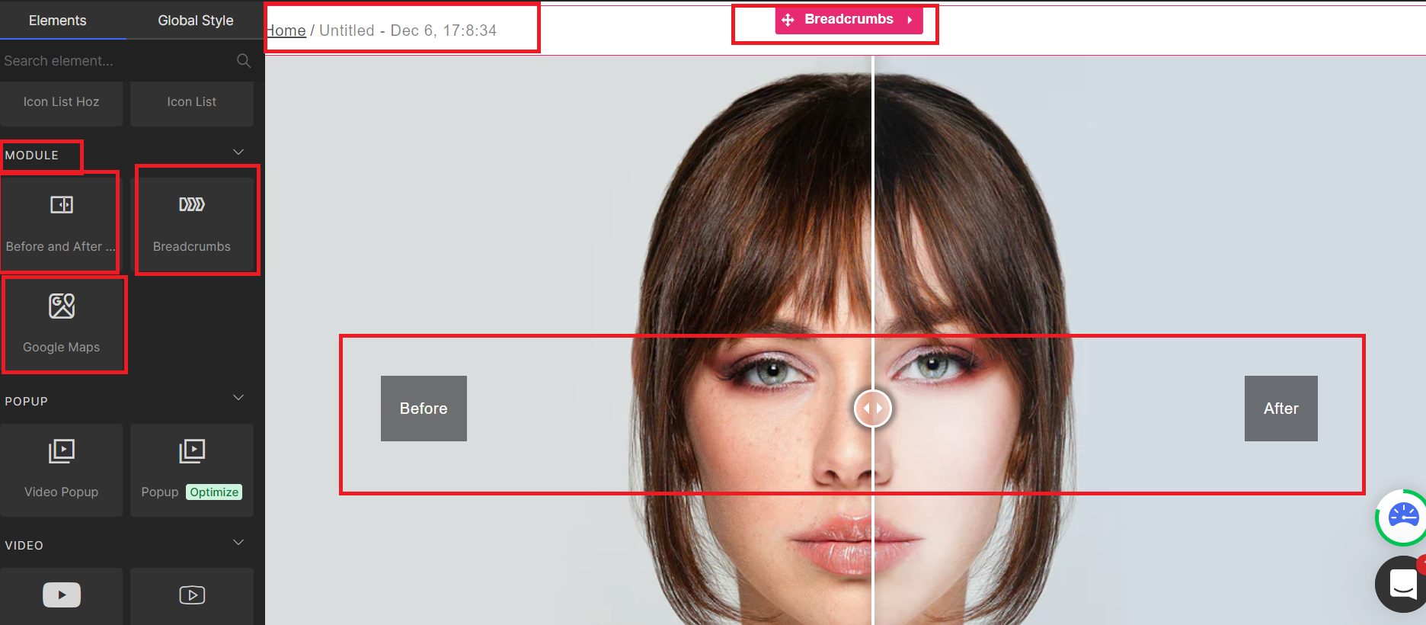Click the Before label on image

424,409
